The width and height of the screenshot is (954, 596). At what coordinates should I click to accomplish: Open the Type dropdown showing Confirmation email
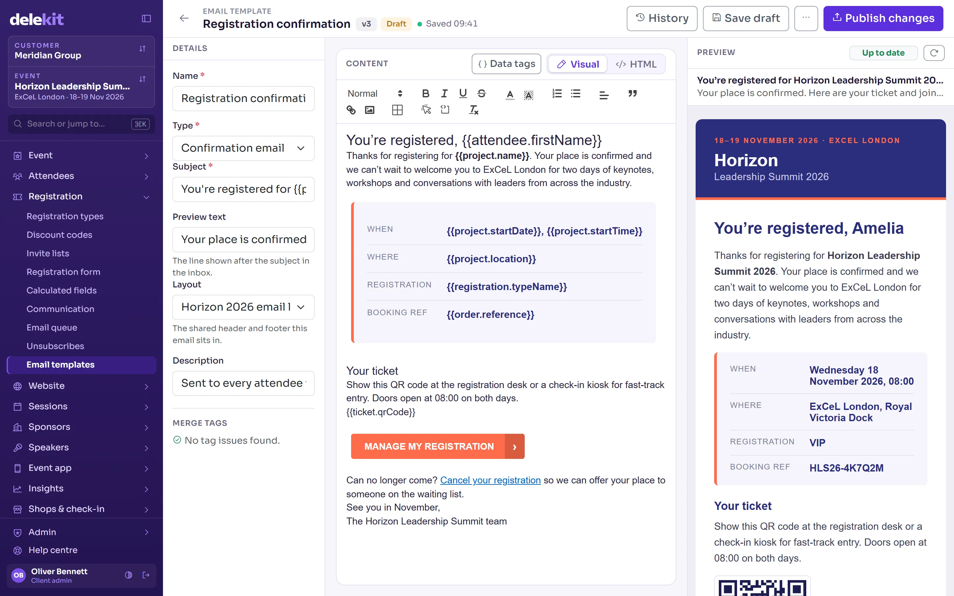tap(243, 148)
